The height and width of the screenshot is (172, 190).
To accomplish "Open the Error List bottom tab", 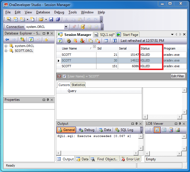I will [130, 159].
